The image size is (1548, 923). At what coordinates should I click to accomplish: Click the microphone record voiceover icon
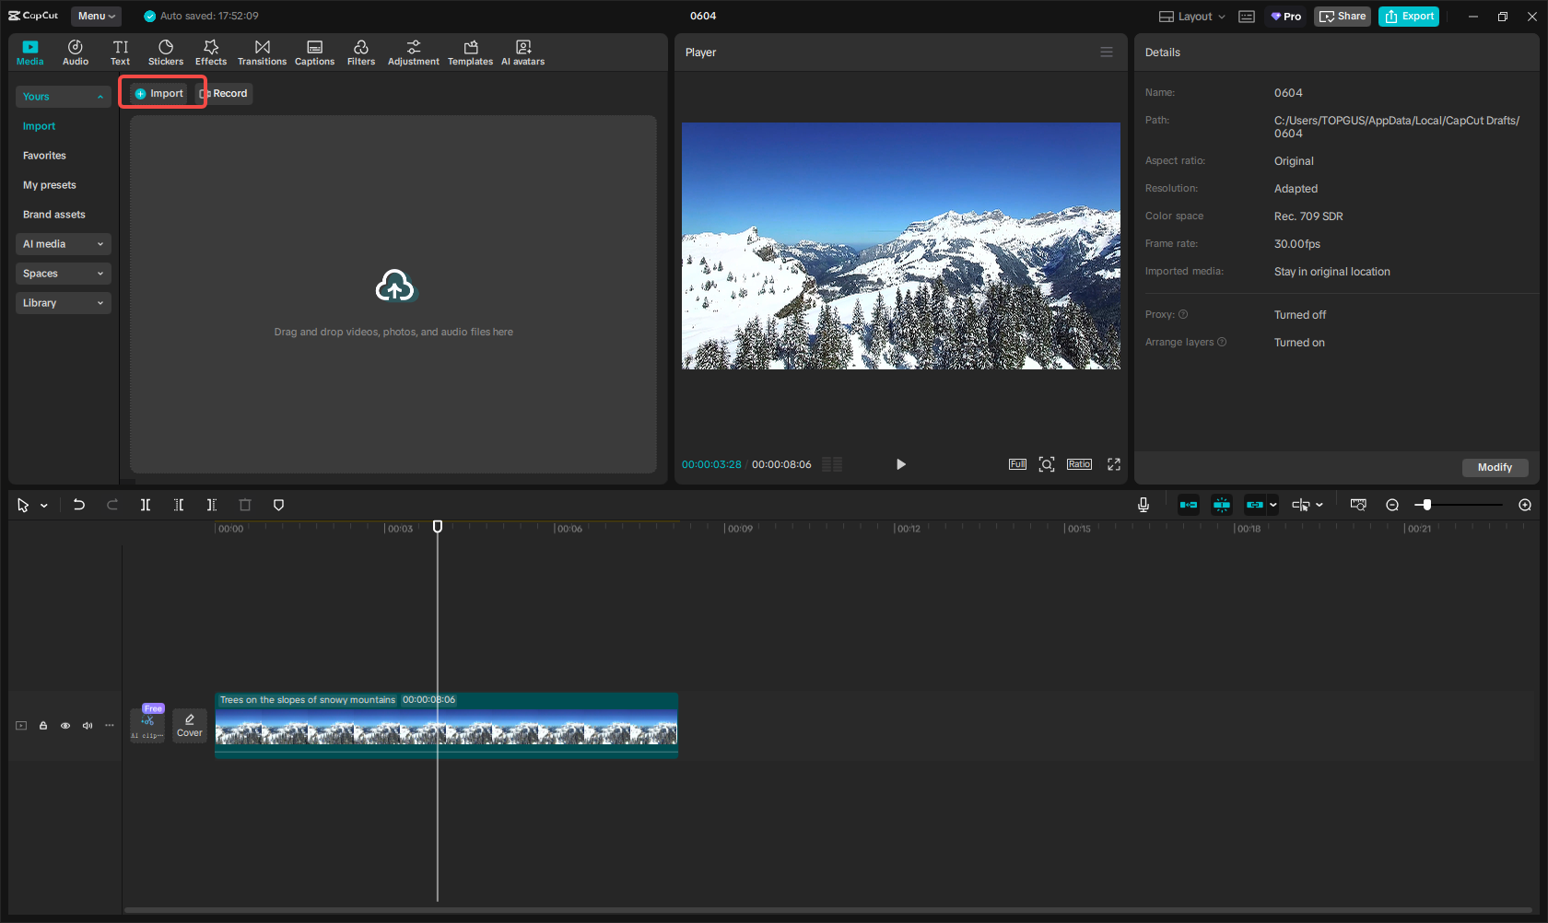(1143, 505)
